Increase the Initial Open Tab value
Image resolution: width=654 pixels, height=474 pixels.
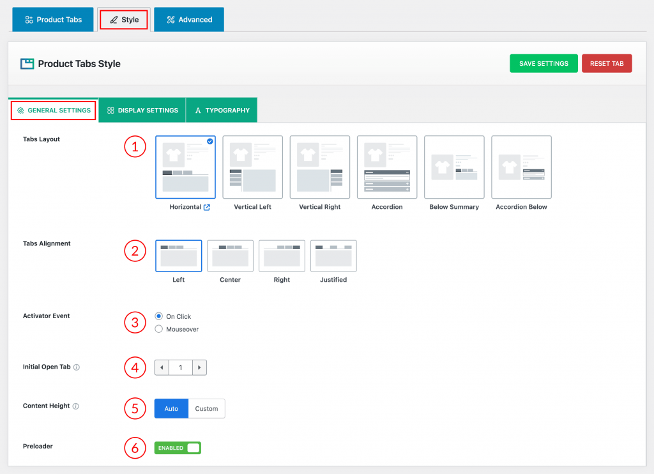(199, 367)
